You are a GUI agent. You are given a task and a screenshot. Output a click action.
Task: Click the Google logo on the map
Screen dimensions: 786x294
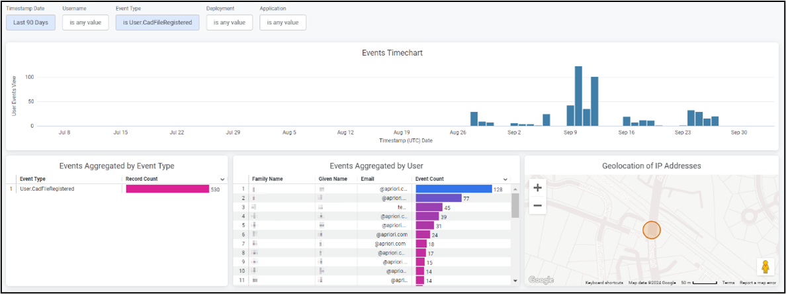541,280
